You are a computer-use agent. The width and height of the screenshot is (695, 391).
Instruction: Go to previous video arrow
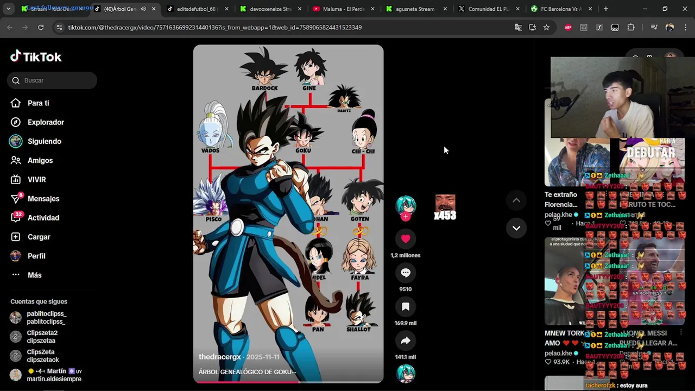[516, 200]
